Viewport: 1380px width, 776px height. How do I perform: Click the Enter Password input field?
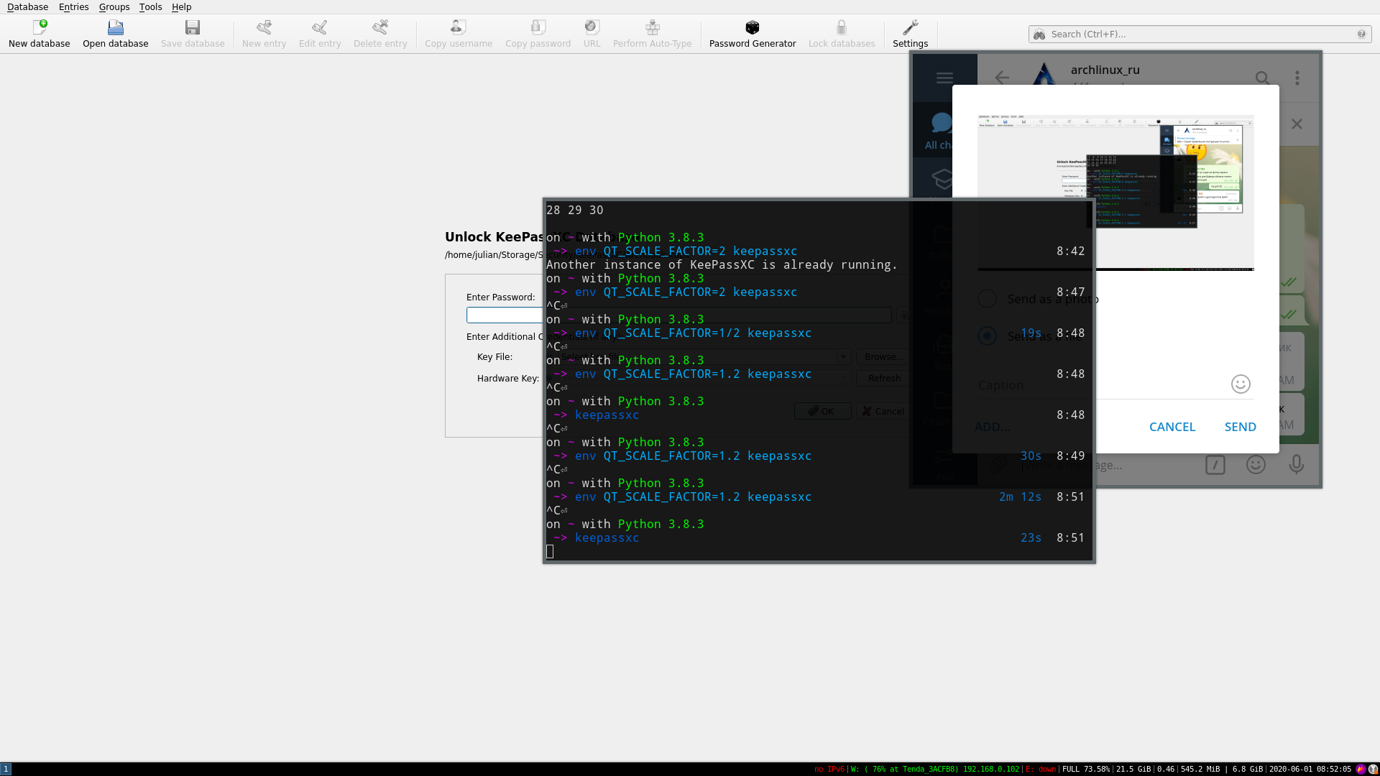505,315
